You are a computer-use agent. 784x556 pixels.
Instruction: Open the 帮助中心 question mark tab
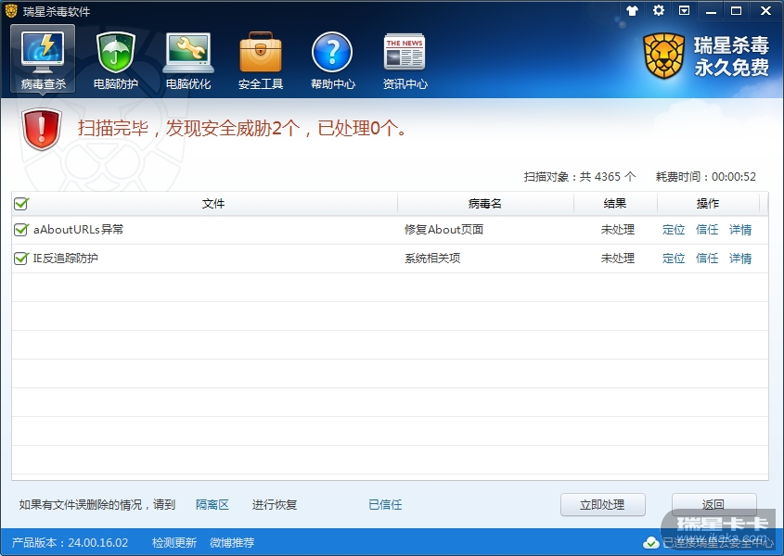coord(332,58)
